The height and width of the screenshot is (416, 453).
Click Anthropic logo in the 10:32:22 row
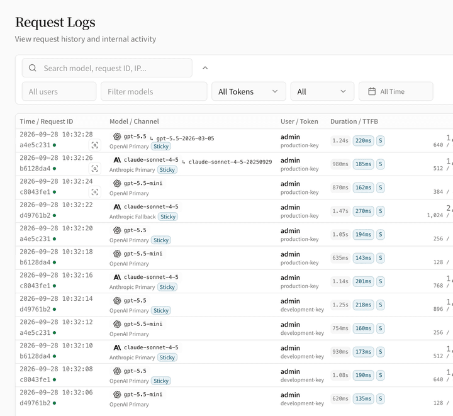[x=117, y=206]
